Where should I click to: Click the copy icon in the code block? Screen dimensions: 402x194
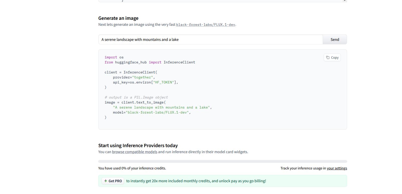click(328, 58)
